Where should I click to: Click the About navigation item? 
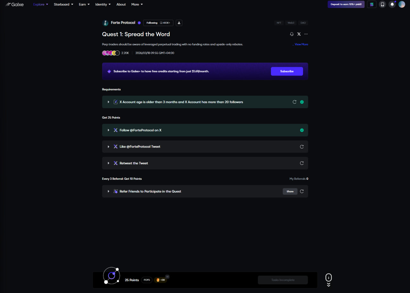(121, 4)
